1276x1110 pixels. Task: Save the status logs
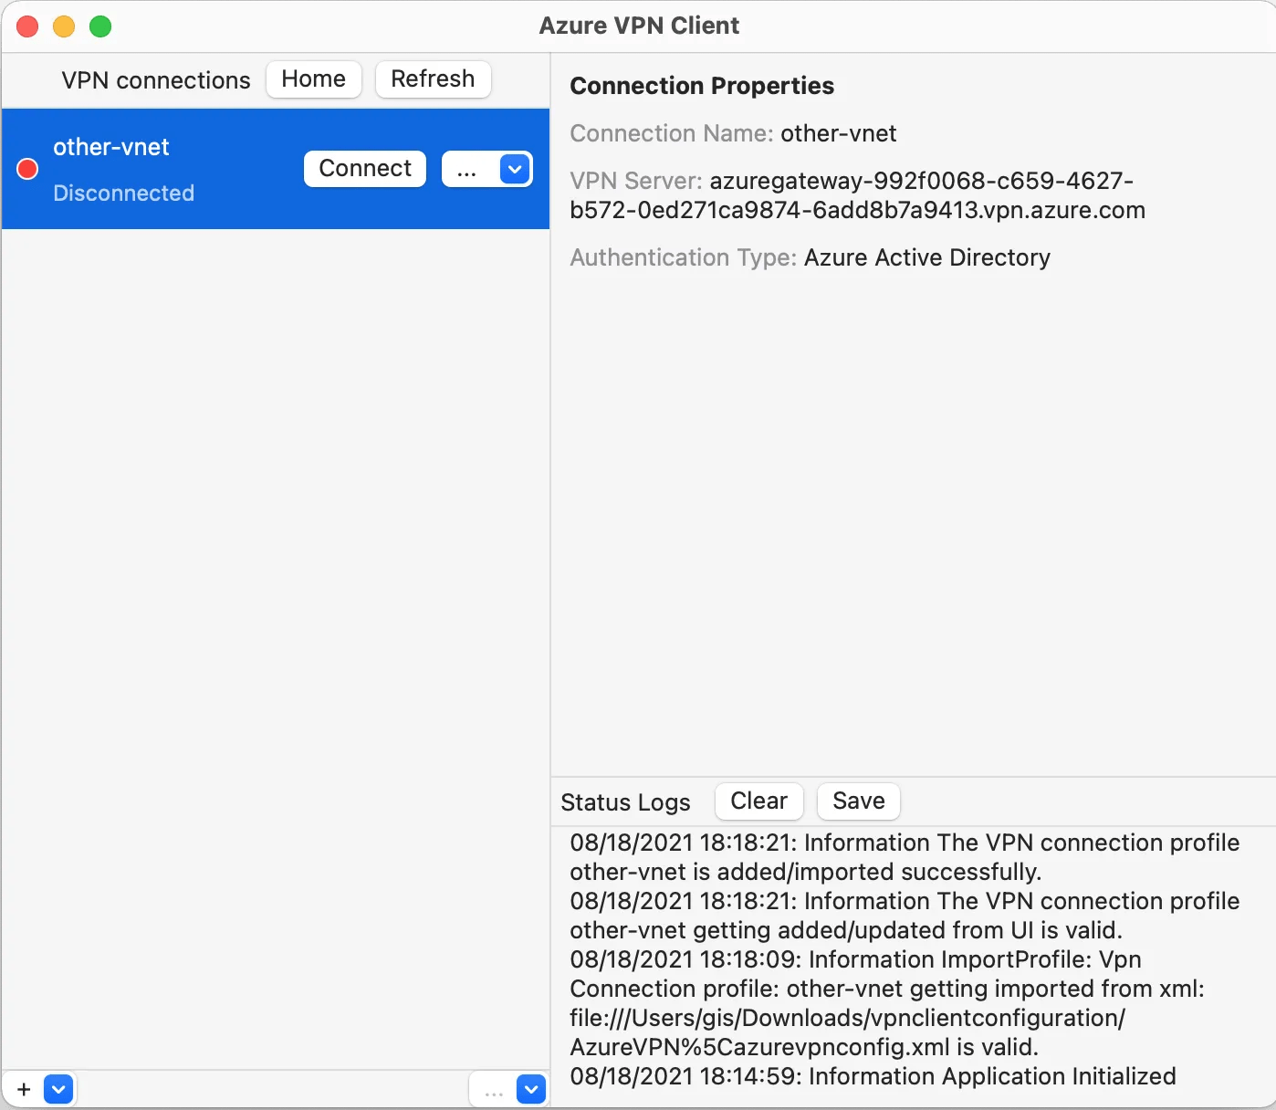tap(859, 801)
